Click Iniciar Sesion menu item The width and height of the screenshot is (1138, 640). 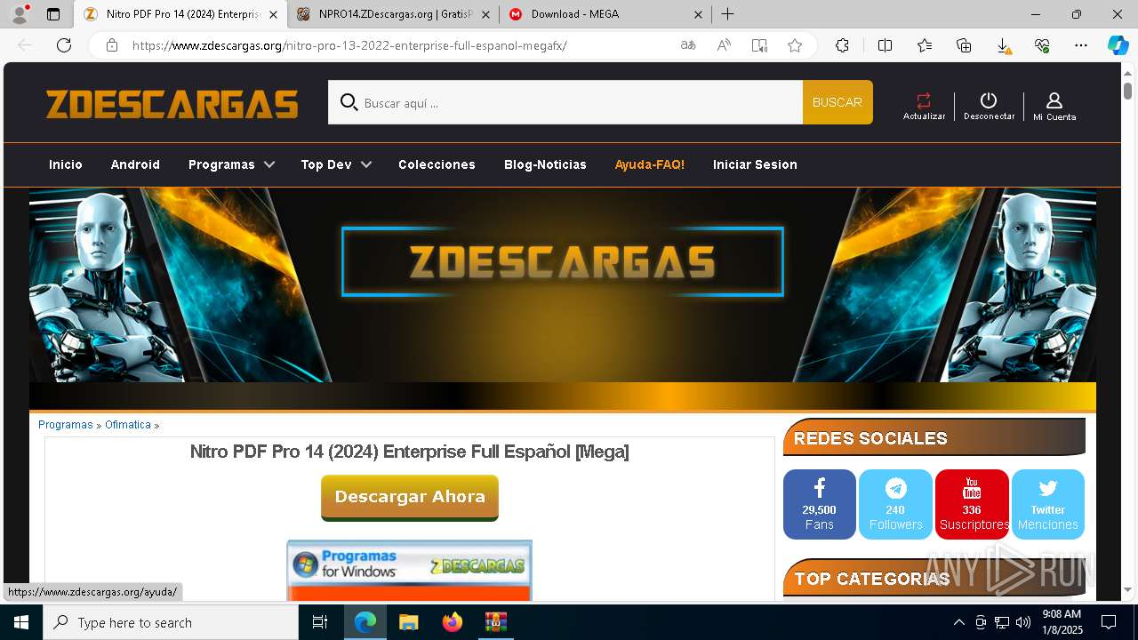pos(755,164)
